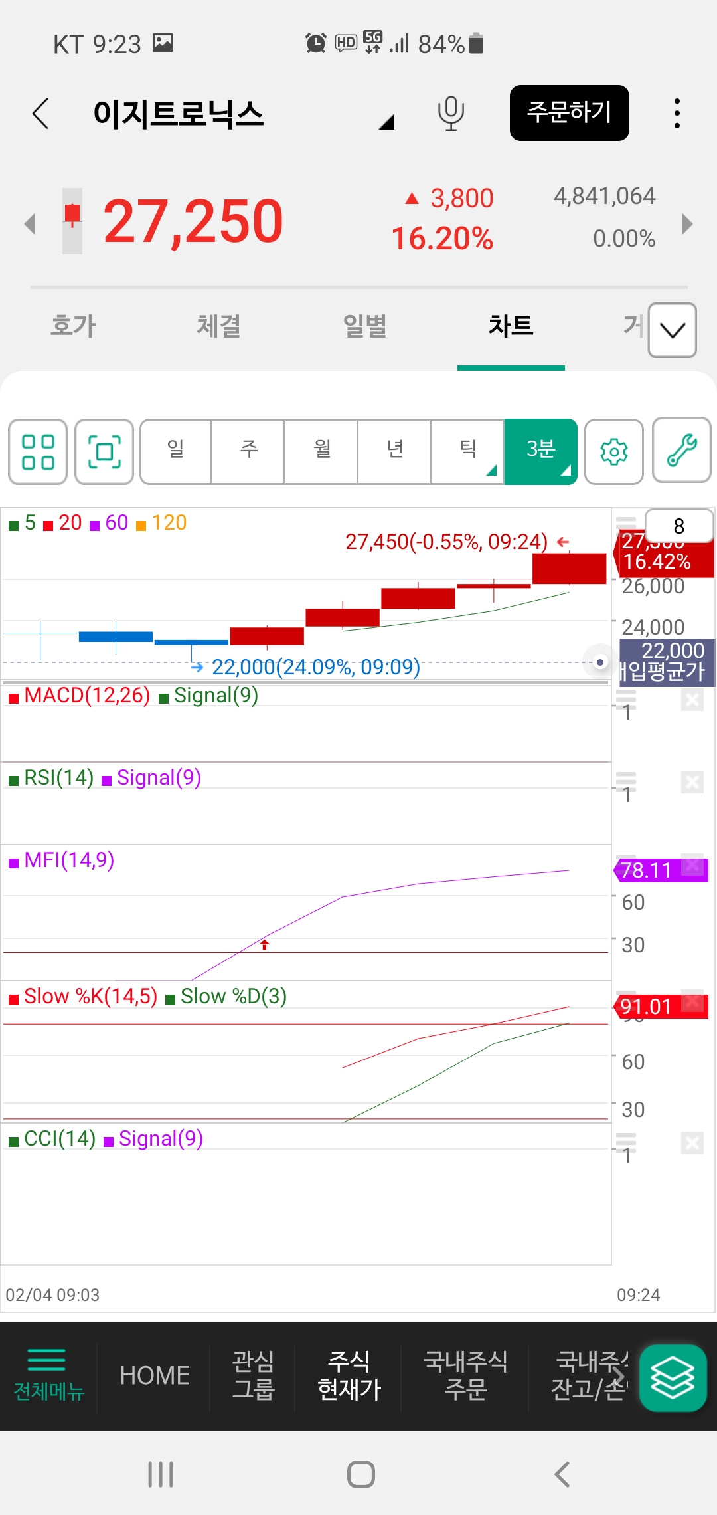This screenshot has height=1515, width=717.
Task: Select the 일 daily period
Action: point(176,452)
